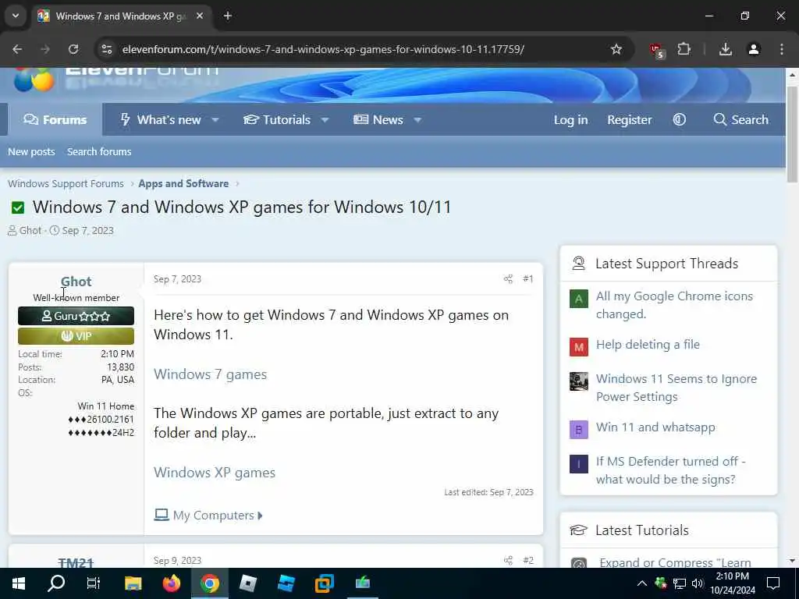Open the Search forums link
The width and height of the screenshot is (799, 599).
tap(99, 152)
